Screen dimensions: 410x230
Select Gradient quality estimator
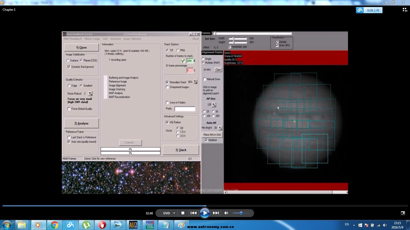point(81,86)
